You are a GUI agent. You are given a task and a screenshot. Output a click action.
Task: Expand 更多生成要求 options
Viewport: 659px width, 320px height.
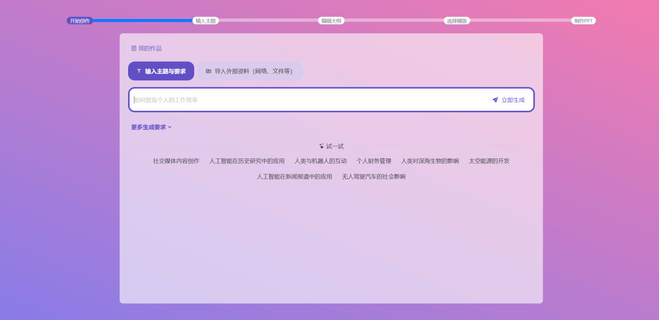click(148, 127)
